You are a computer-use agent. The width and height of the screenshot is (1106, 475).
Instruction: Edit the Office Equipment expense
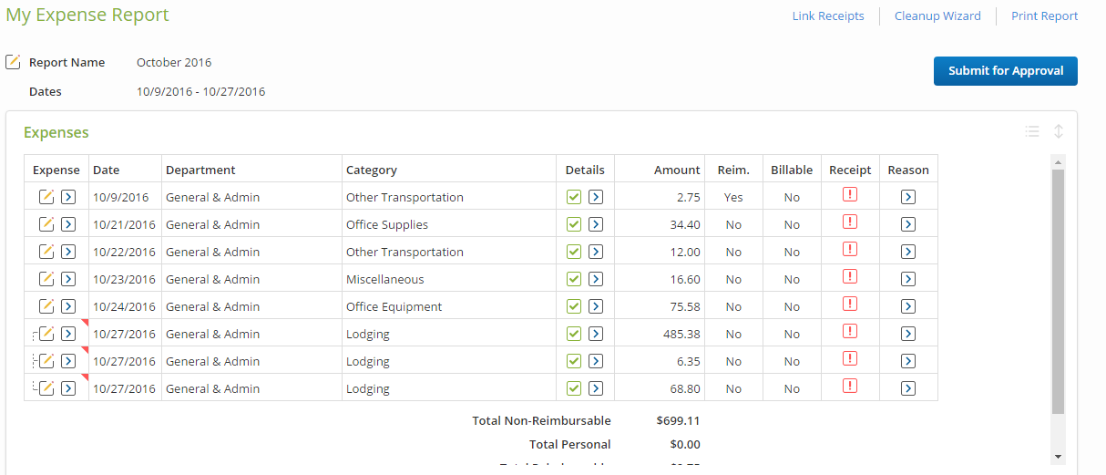click(46, 306)
